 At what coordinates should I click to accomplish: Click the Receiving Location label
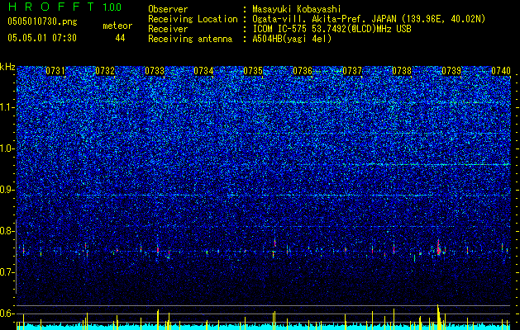pos(193,19)
